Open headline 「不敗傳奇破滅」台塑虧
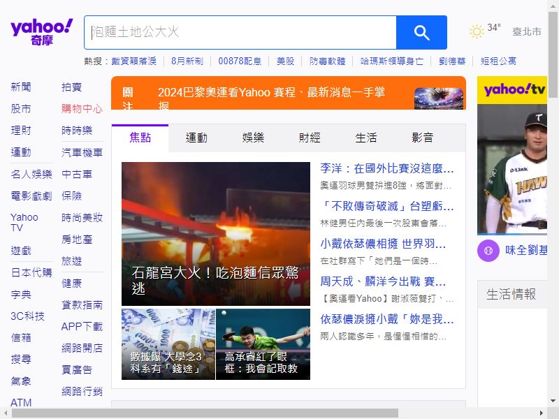The width and height of the screenshot is (559, 419). tap(387, 206)
